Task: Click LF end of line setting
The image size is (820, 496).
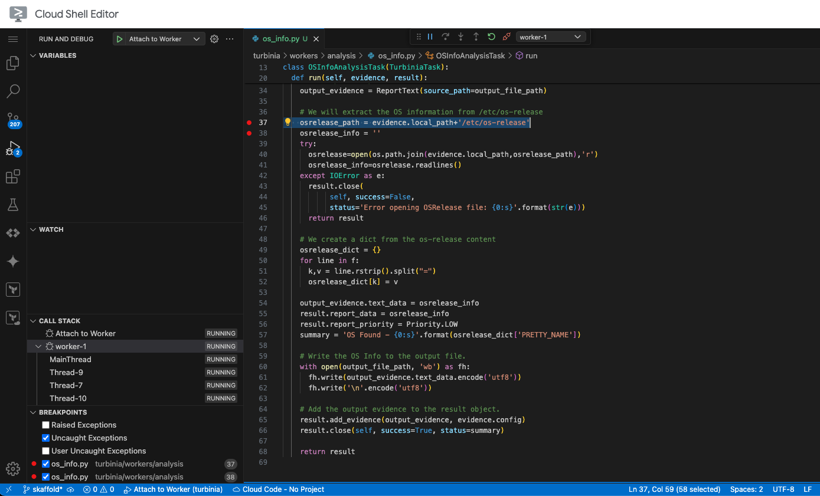Action: (807, 490)
